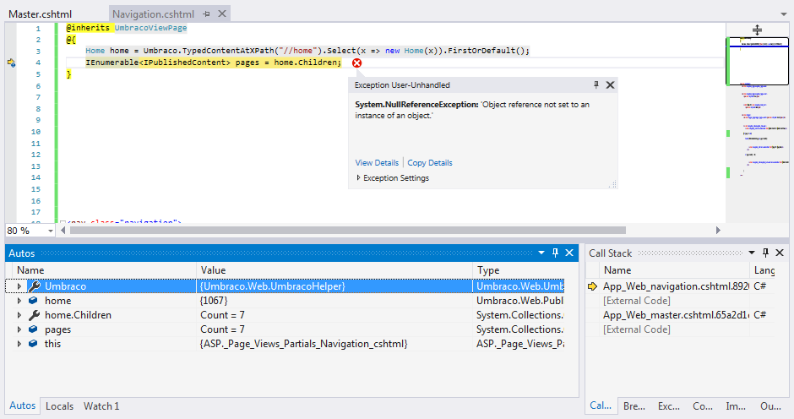Click the horizontal scrollbar left arrow

pos(63,230)
